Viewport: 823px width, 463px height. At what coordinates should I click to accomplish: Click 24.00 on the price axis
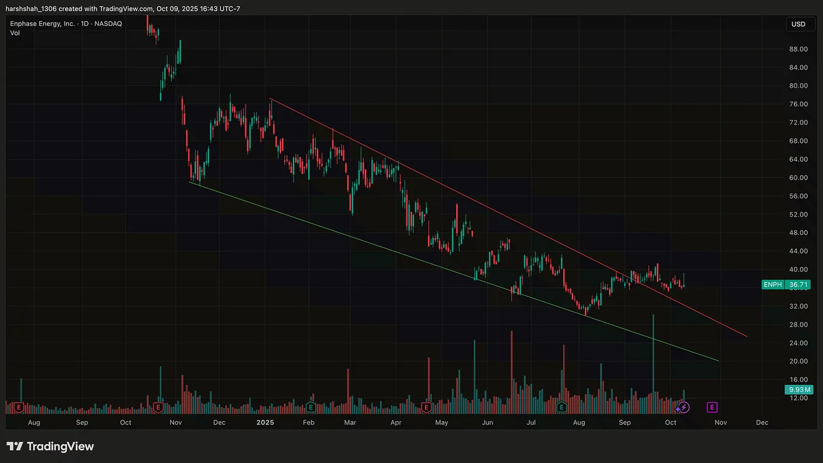(x=798, y=342)
